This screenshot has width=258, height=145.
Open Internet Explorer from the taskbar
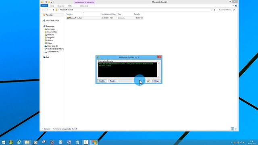[x=19, y=142]
